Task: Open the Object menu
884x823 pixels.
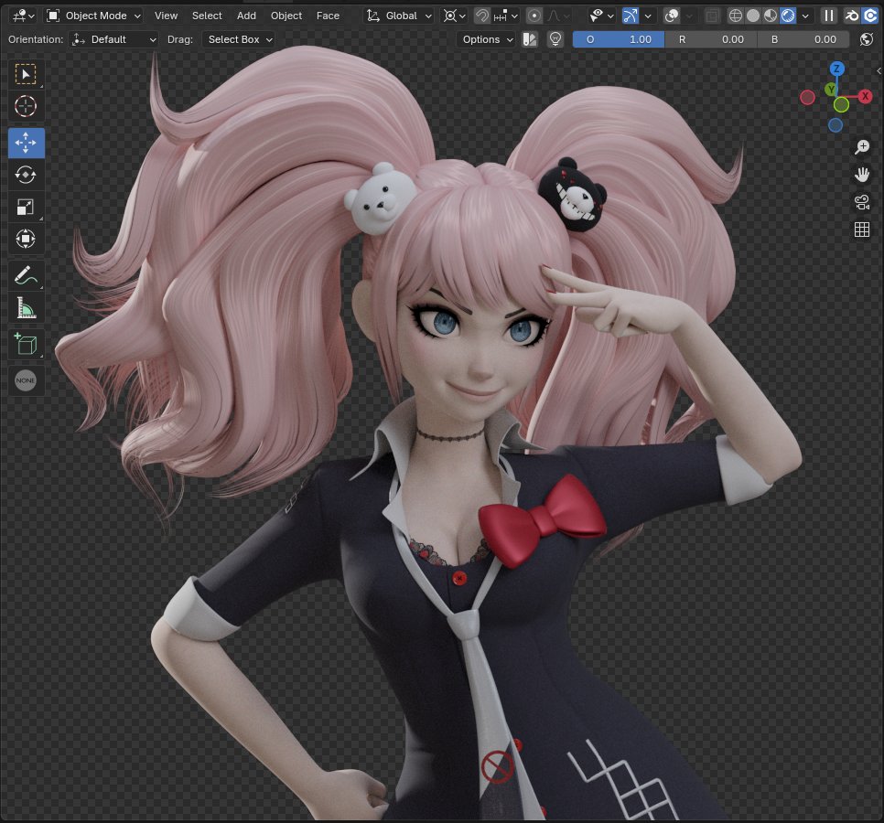Action: pos(286,16)
